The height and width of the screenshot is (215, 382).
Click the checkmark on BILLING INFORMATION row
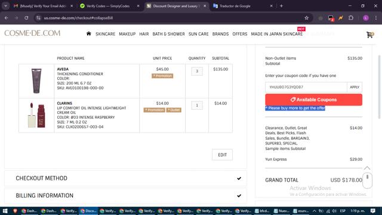coord(239,195)
